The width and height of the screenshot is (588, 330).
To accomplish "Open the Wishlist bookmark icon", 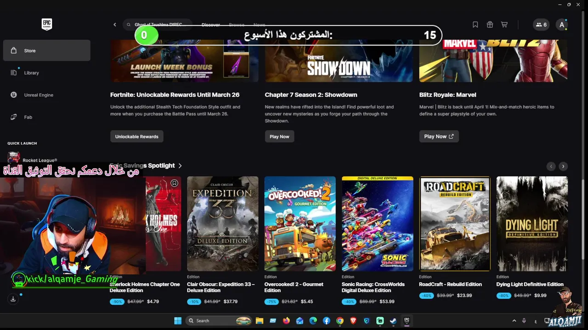I will coord(475,25).
